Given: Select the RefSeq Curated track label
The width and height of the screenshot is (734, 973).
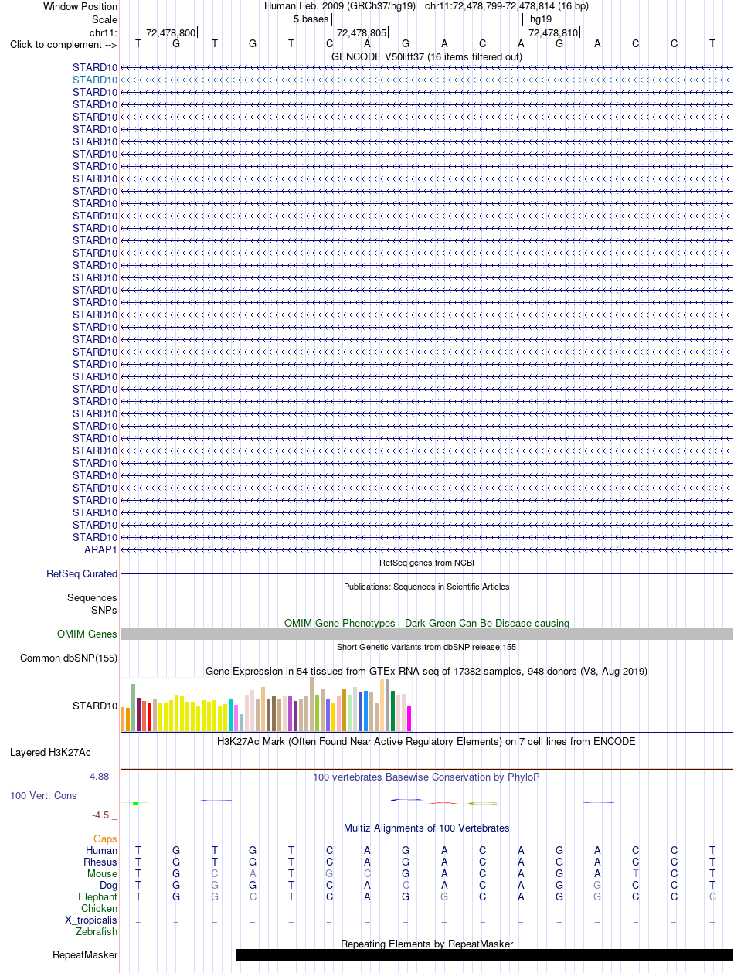Looking at the screenshot, I should pyautogui.click(x=82, y=574).
